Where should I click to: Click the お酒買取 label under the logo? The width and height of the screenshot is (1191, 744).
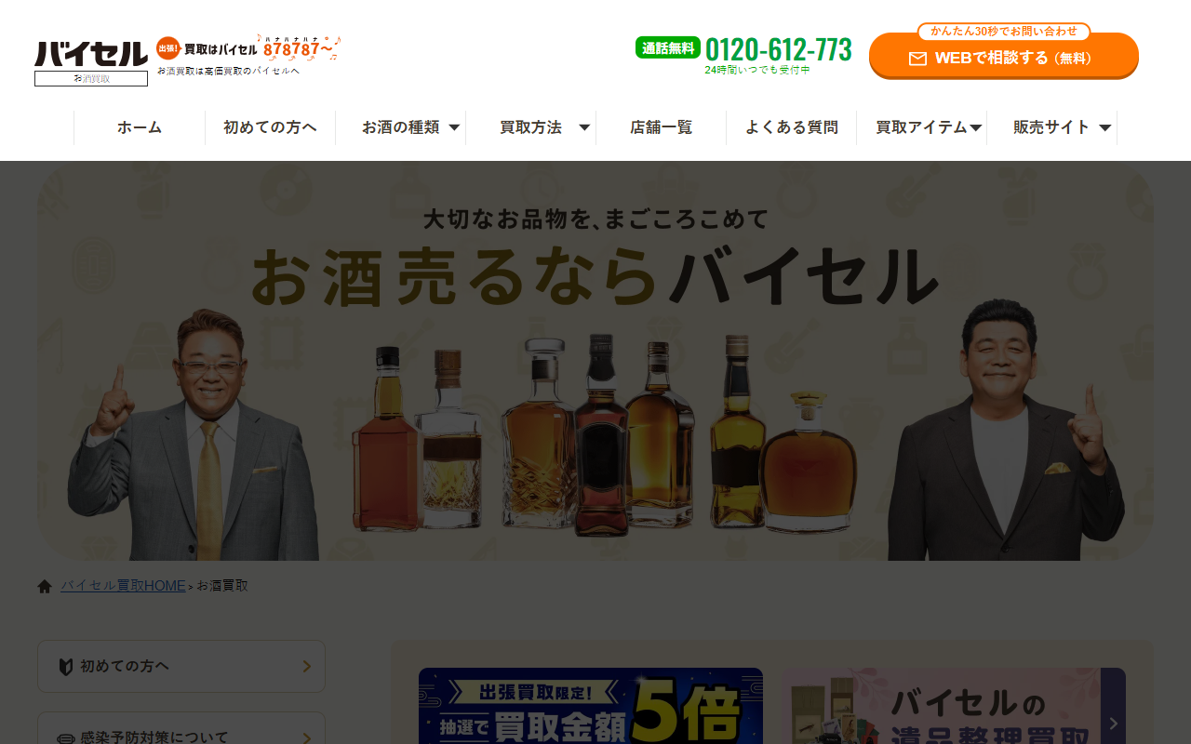pyautogui.click(x=91, y=79)
